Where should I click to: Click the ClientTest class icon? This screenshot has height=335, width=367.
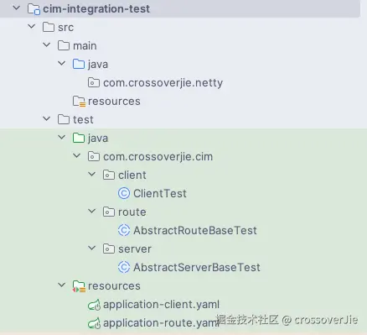point(124,193)
